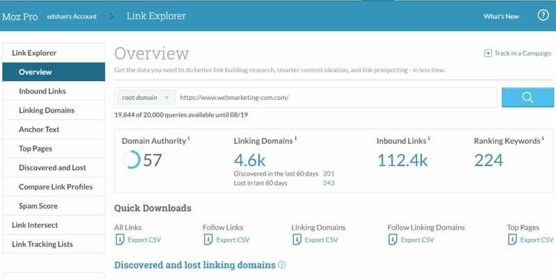Click the Linking Domains CSV download icon
Image resolution: width=556 pixels, height=279 pixels.
[x=297, y=239]
